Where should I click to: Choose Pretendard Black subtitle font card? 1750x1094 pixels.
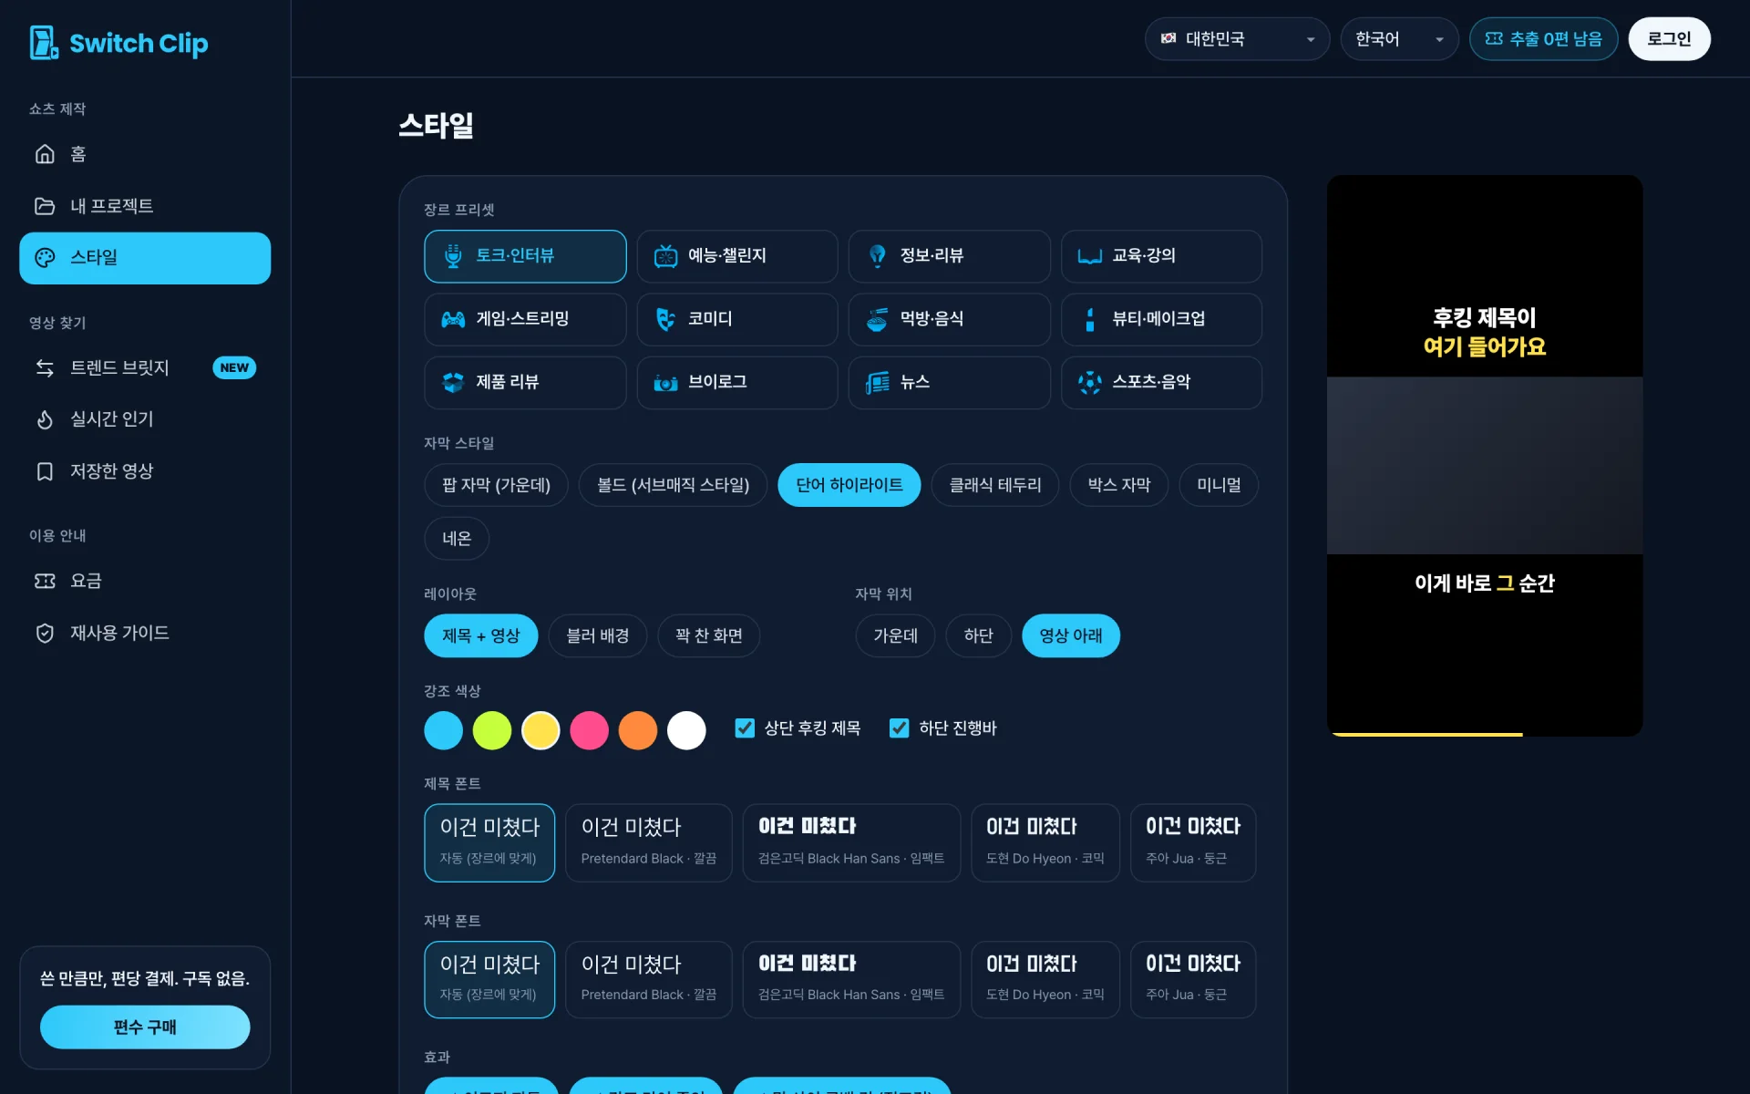click(648, 979)
